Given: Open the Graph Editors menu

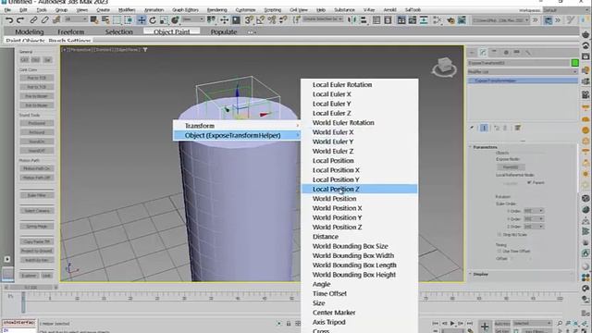Looking at the screenshot, I should (185, 10).
